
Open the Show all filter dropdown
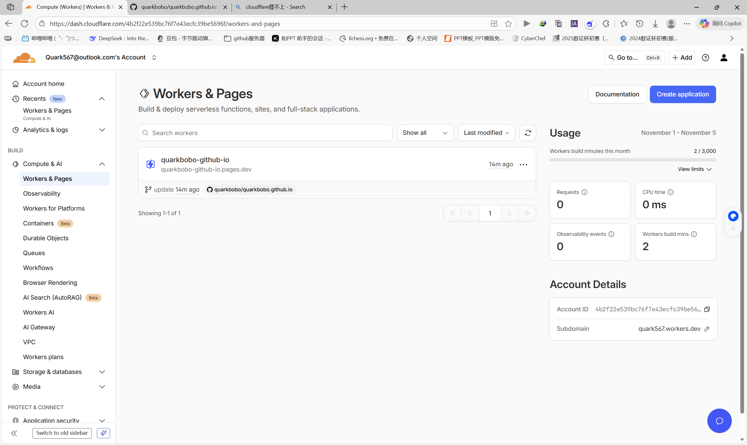[425, 133]
